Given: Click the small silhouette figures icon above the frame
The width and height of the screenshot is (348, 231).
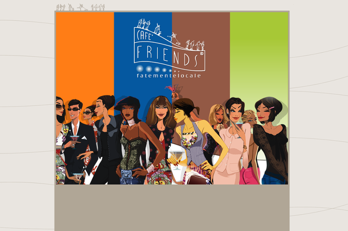Looking at the screenshot, I should [81, 7].
